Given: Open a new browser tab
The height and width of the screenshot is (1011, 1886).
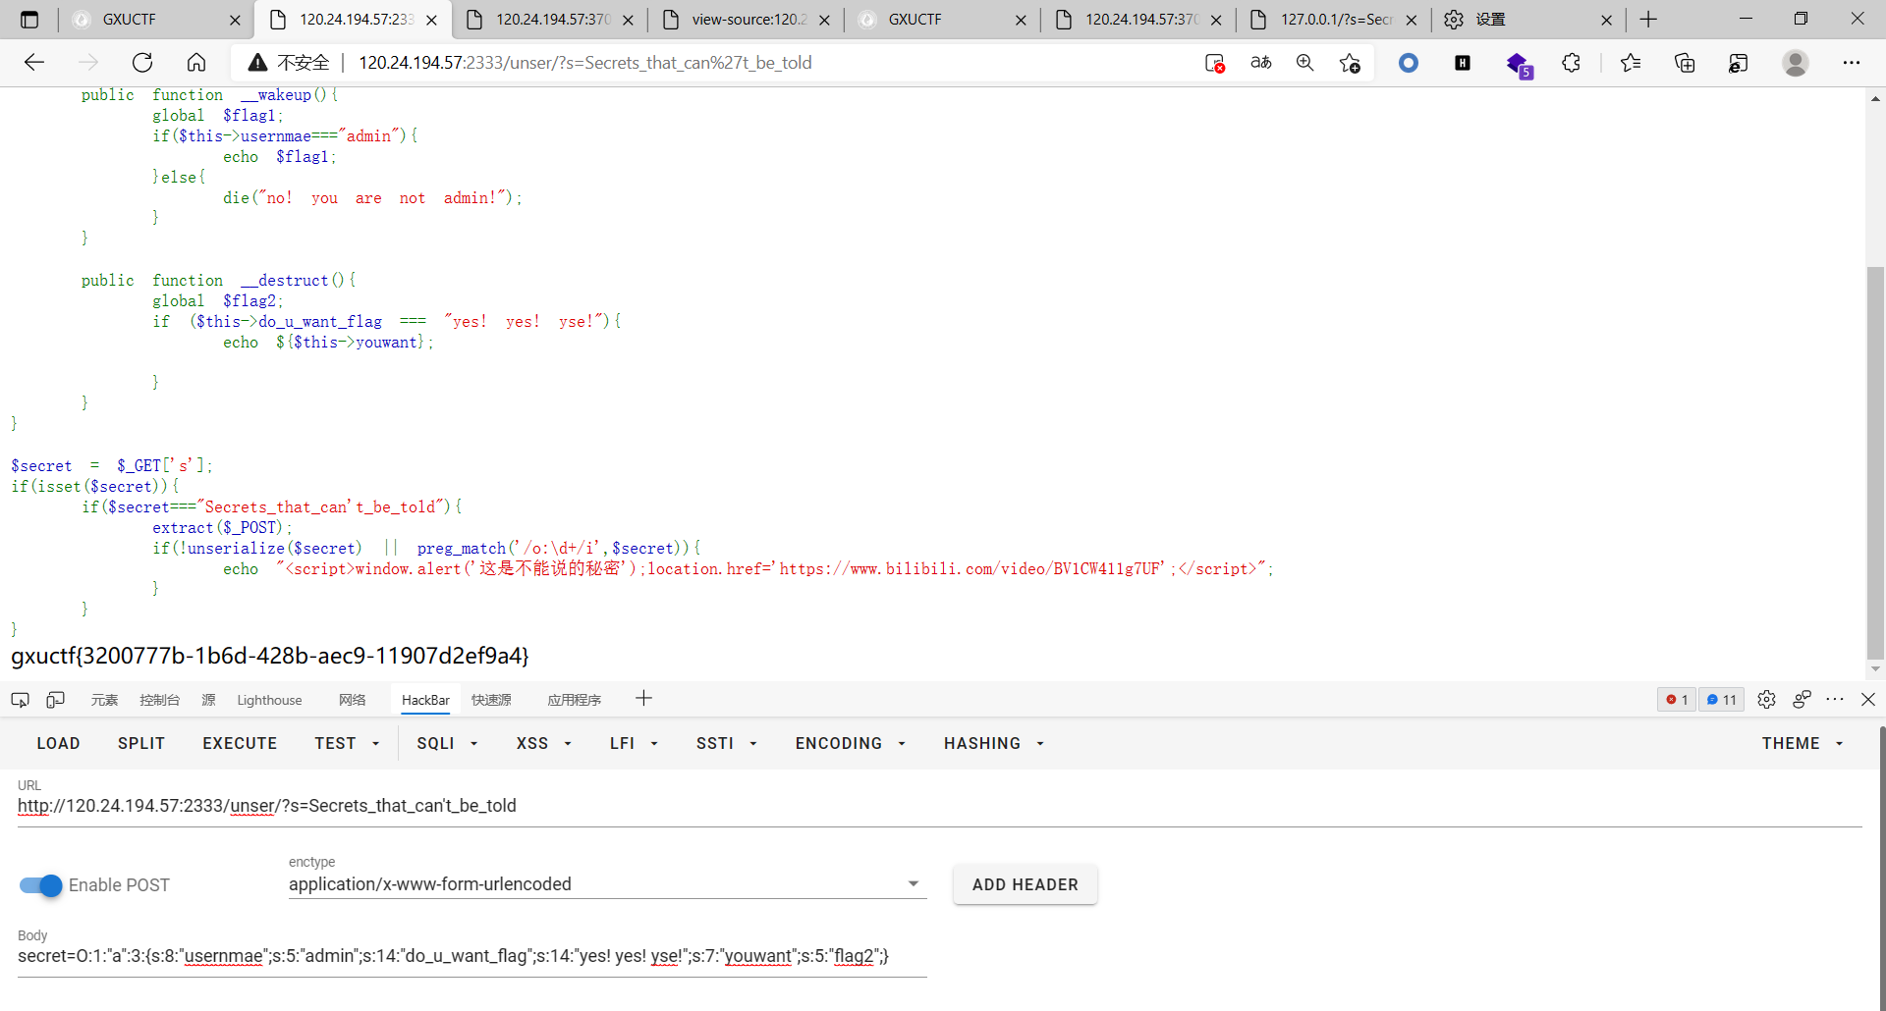Looking at the screenshot, I should click(1648, 20).
